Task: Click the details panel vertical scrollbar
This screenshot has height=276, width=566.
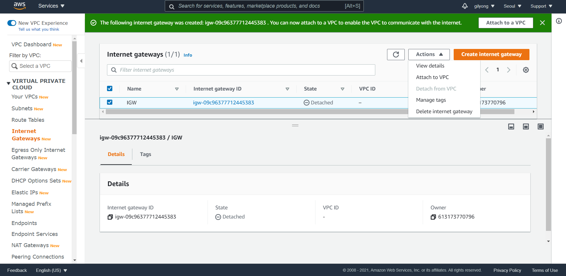Action: tap(548, 184)
